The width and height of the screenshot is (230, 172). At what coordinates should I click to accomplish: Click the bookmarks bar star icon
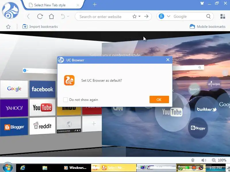(8, 27)
